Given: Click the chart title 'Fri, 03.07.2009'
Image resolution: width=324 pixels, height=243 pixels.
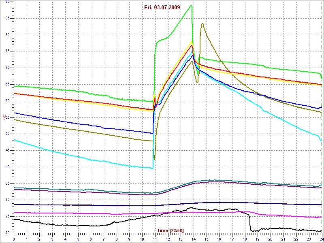Looking at the screenshot, I should 162,7.
